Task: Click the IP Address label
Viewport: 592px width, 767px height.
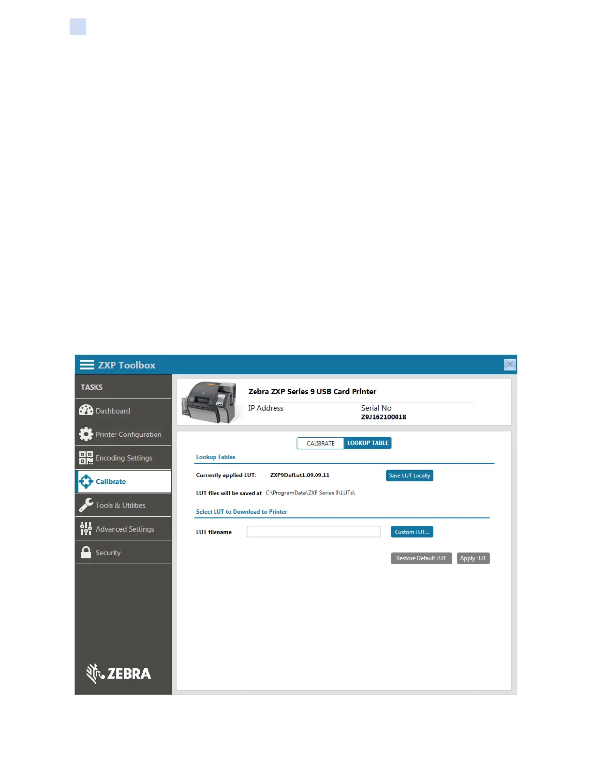Action: coord(266,408)
